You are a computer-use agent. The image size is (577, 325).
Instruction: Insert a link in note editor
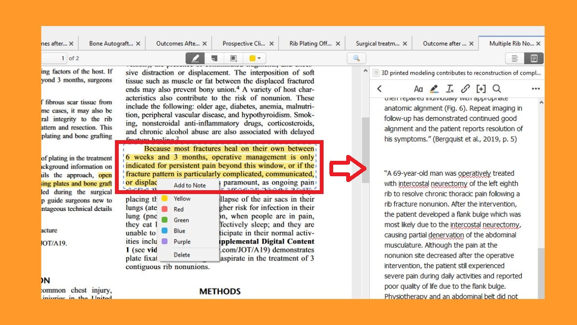tap(465, 89)
